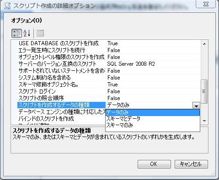Image resolution: width=219 pixels, height=180 pixels.
Task: Click False value for スクリプト ログイン
Action: click(114, 91)
